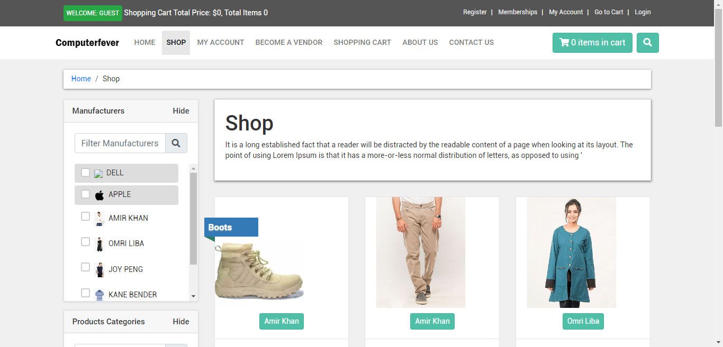Click the Apple logo icon in manufacturers list
This screenshot has height=347, width=723.
tap(100, 195)
